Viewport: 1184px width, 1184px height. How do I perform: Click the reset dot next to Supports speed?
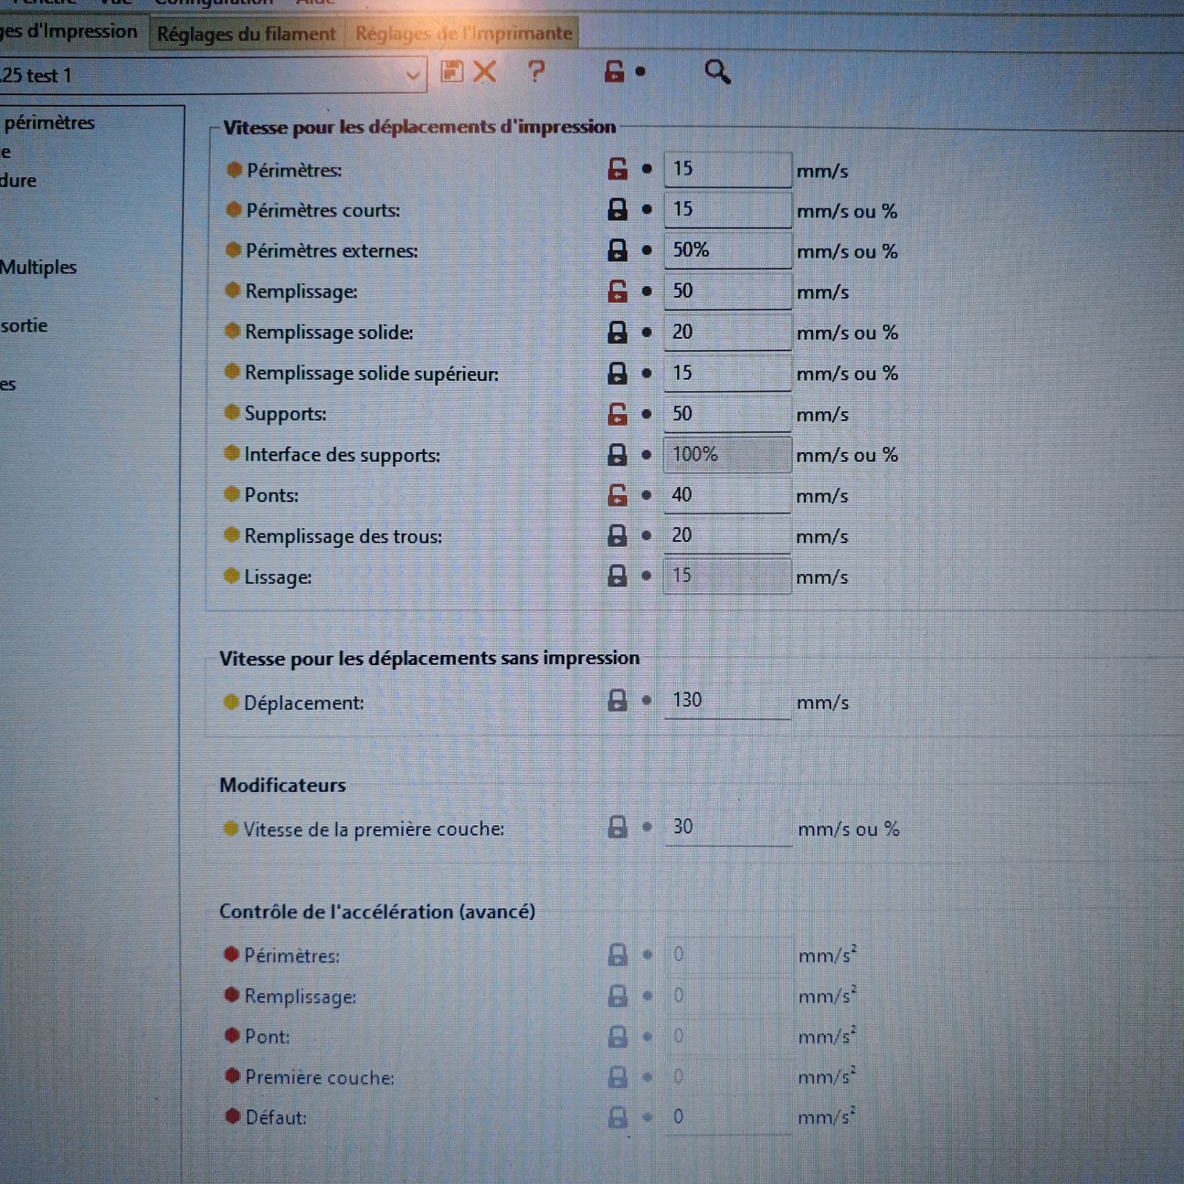(646, 415)
